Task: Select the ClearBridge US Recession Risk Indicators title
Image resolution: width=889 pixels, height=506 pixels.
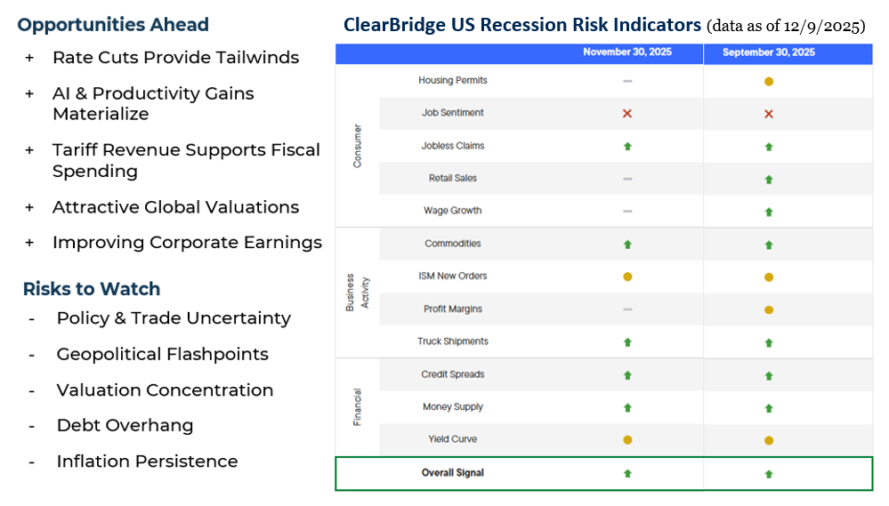Action: [x=521, y=24]
